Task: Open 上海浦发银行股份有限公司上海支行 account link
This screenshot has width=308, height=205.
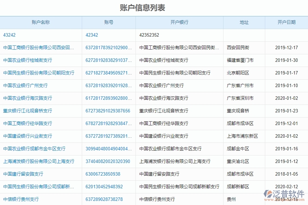Action: (x=39, y=161)
